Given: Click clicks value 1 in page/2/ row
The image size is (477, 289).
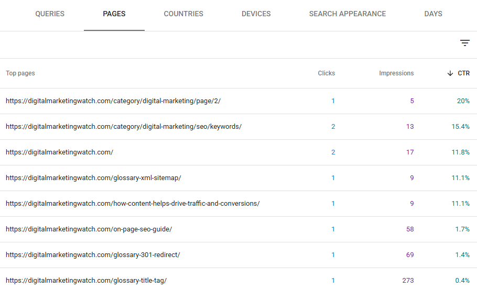Looking at the screenshot, I should pos(333,101).
